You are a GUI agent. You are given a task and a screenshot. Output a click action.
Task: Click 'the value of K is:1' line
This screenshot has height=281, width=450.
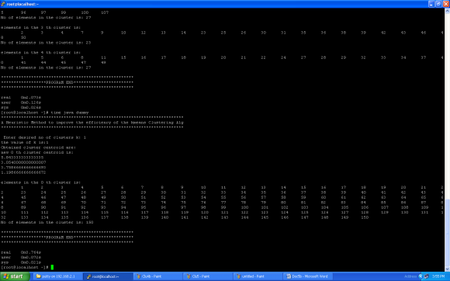(25, 142)
